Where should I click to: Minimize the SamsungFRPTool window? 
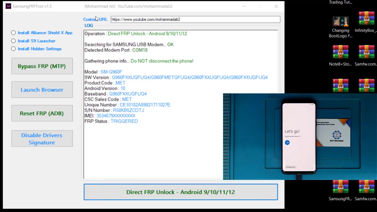(244, 6)
